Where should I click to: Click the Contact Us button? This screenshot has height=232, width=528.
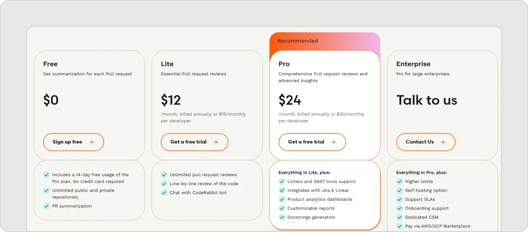(425, 142)
